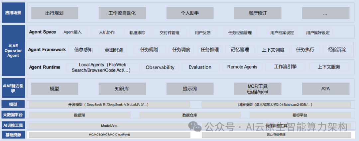Click the 数据仓库 bar
359x141 pixels.
pyautogui.click(x=189, y=115)
